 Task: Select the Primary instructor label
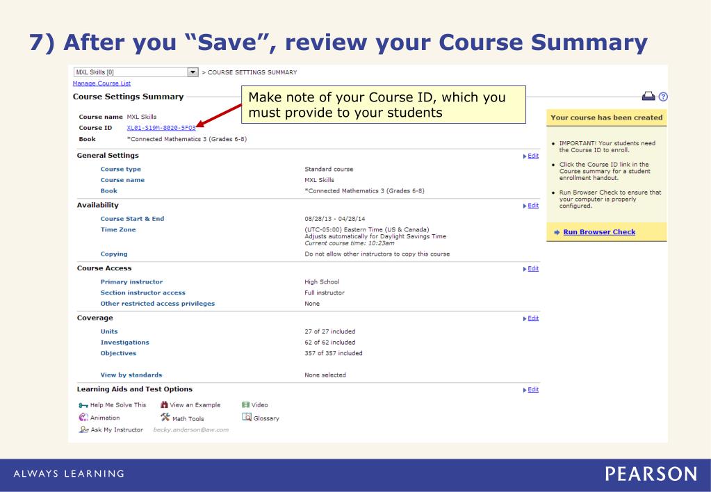pyautogui.click(x=131, y=281)
